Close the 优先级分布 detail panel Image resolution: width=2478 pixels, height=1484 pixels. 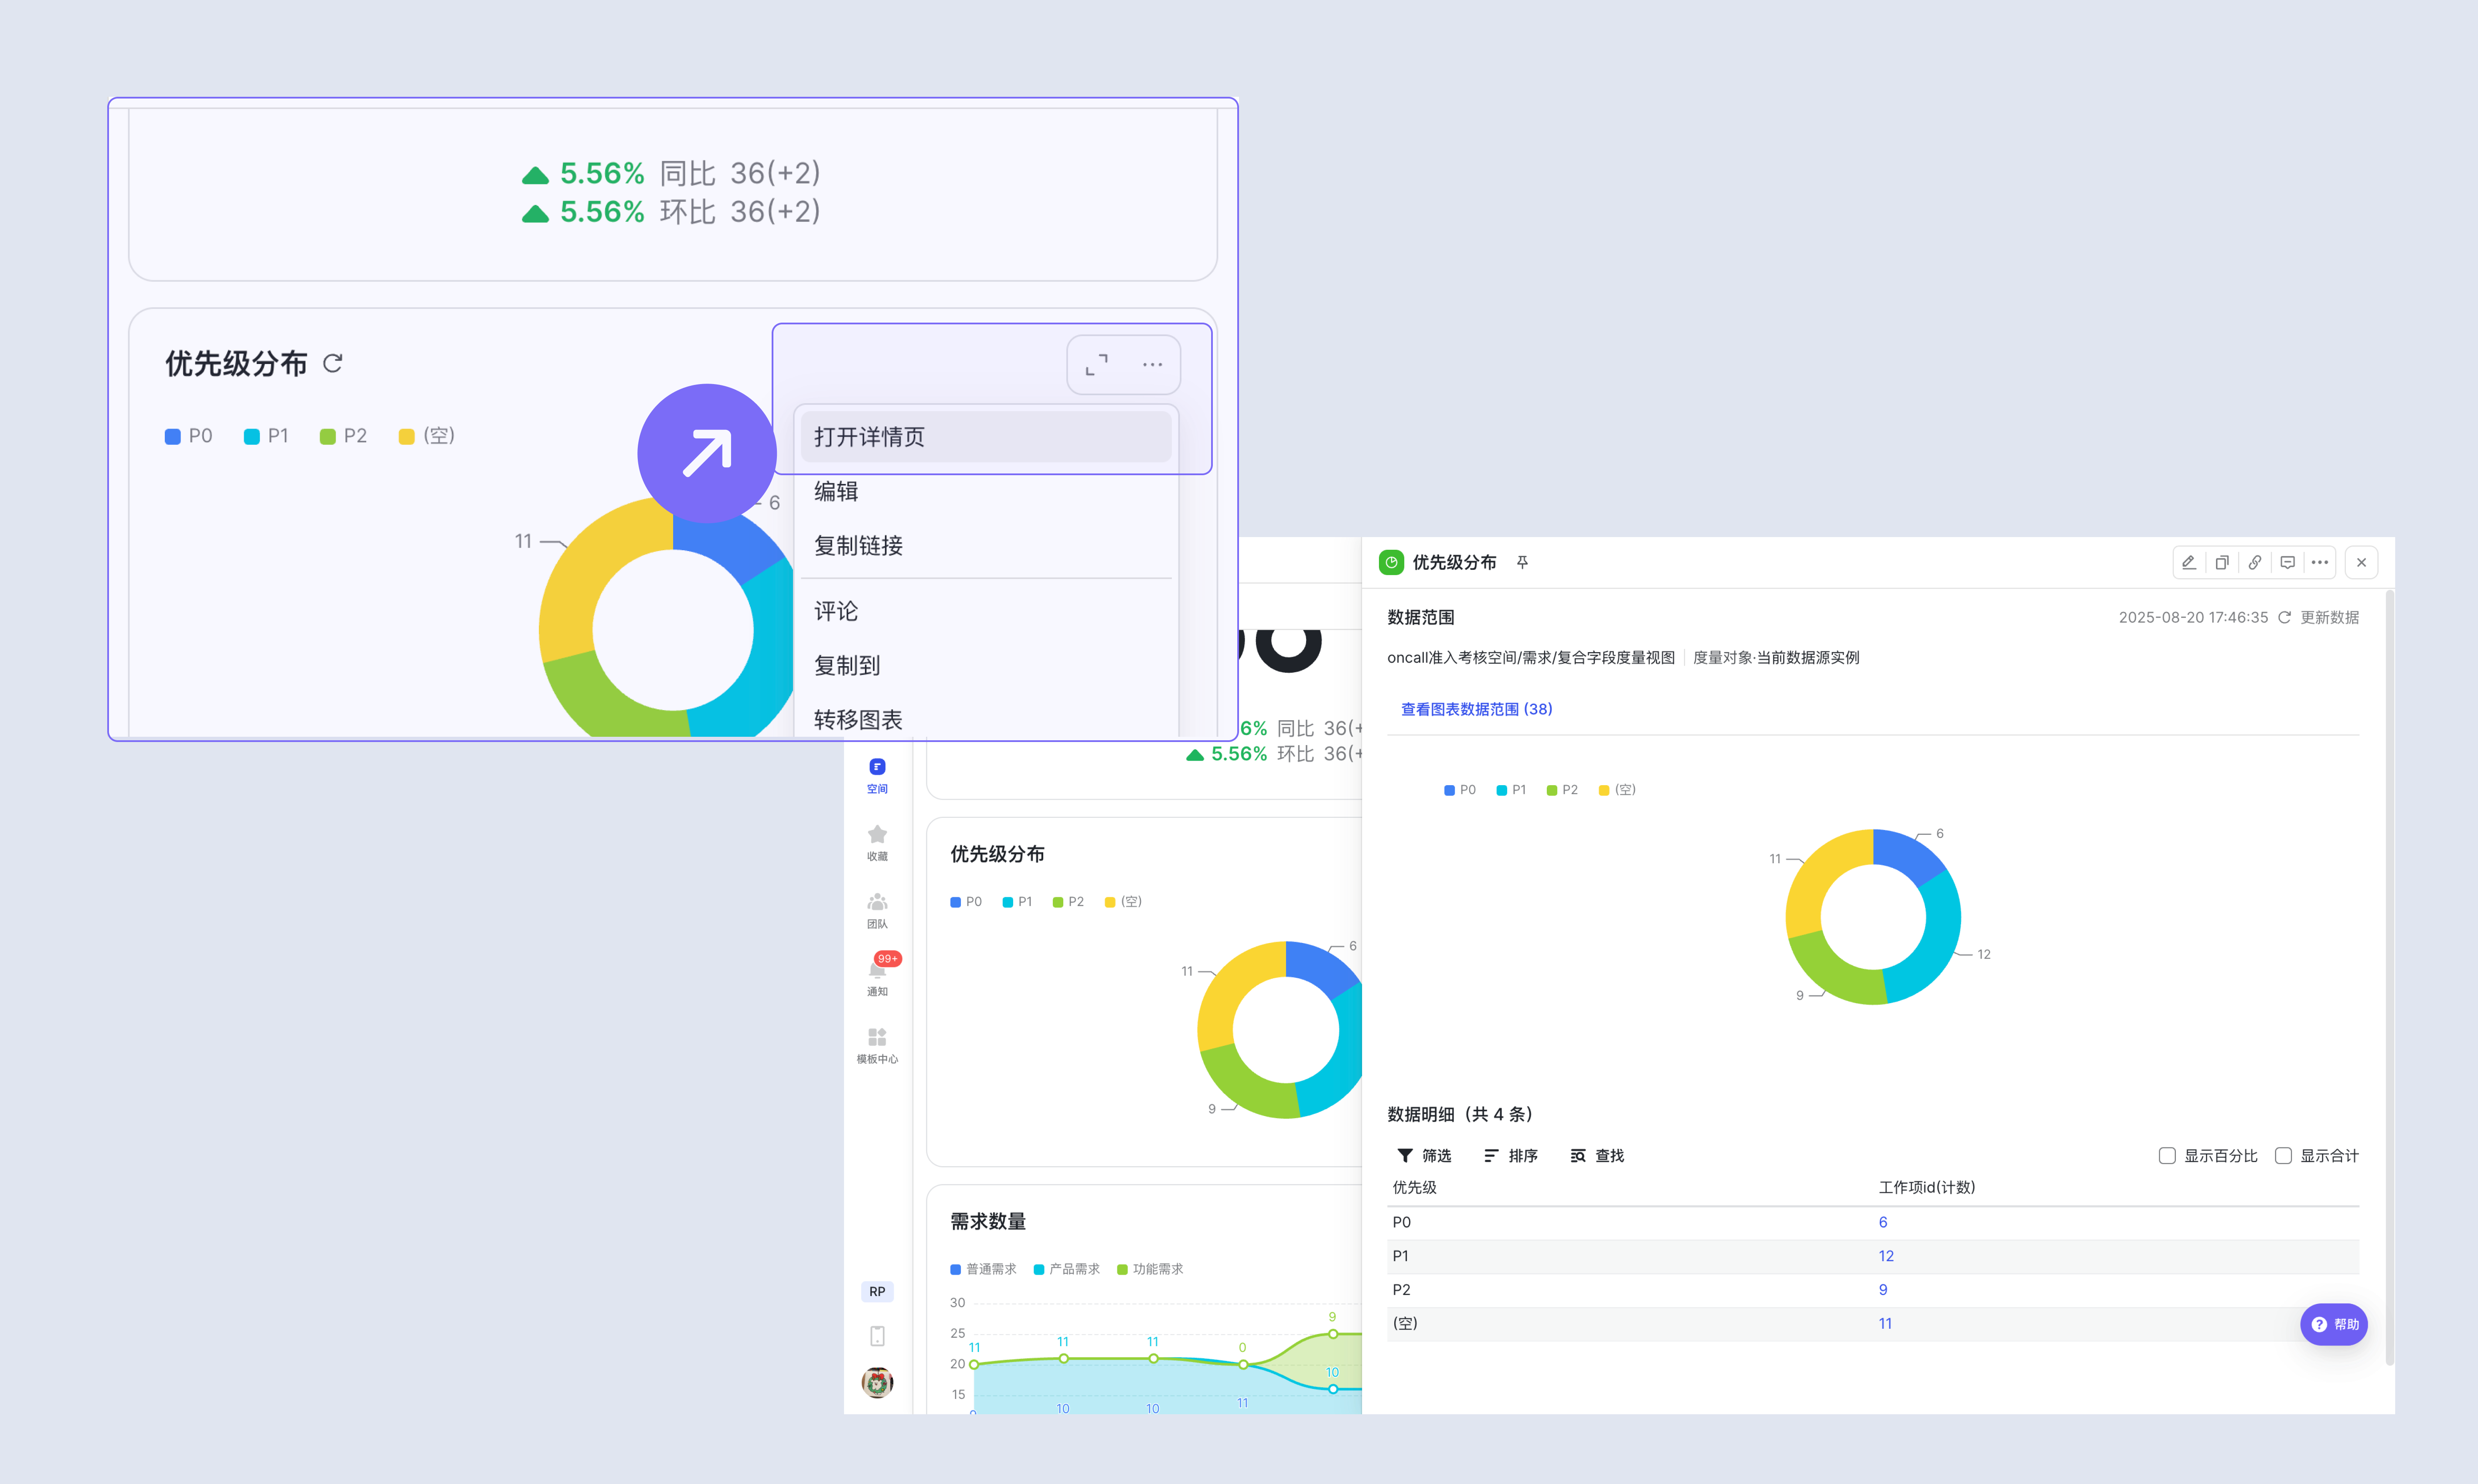tap(2361, 562)
